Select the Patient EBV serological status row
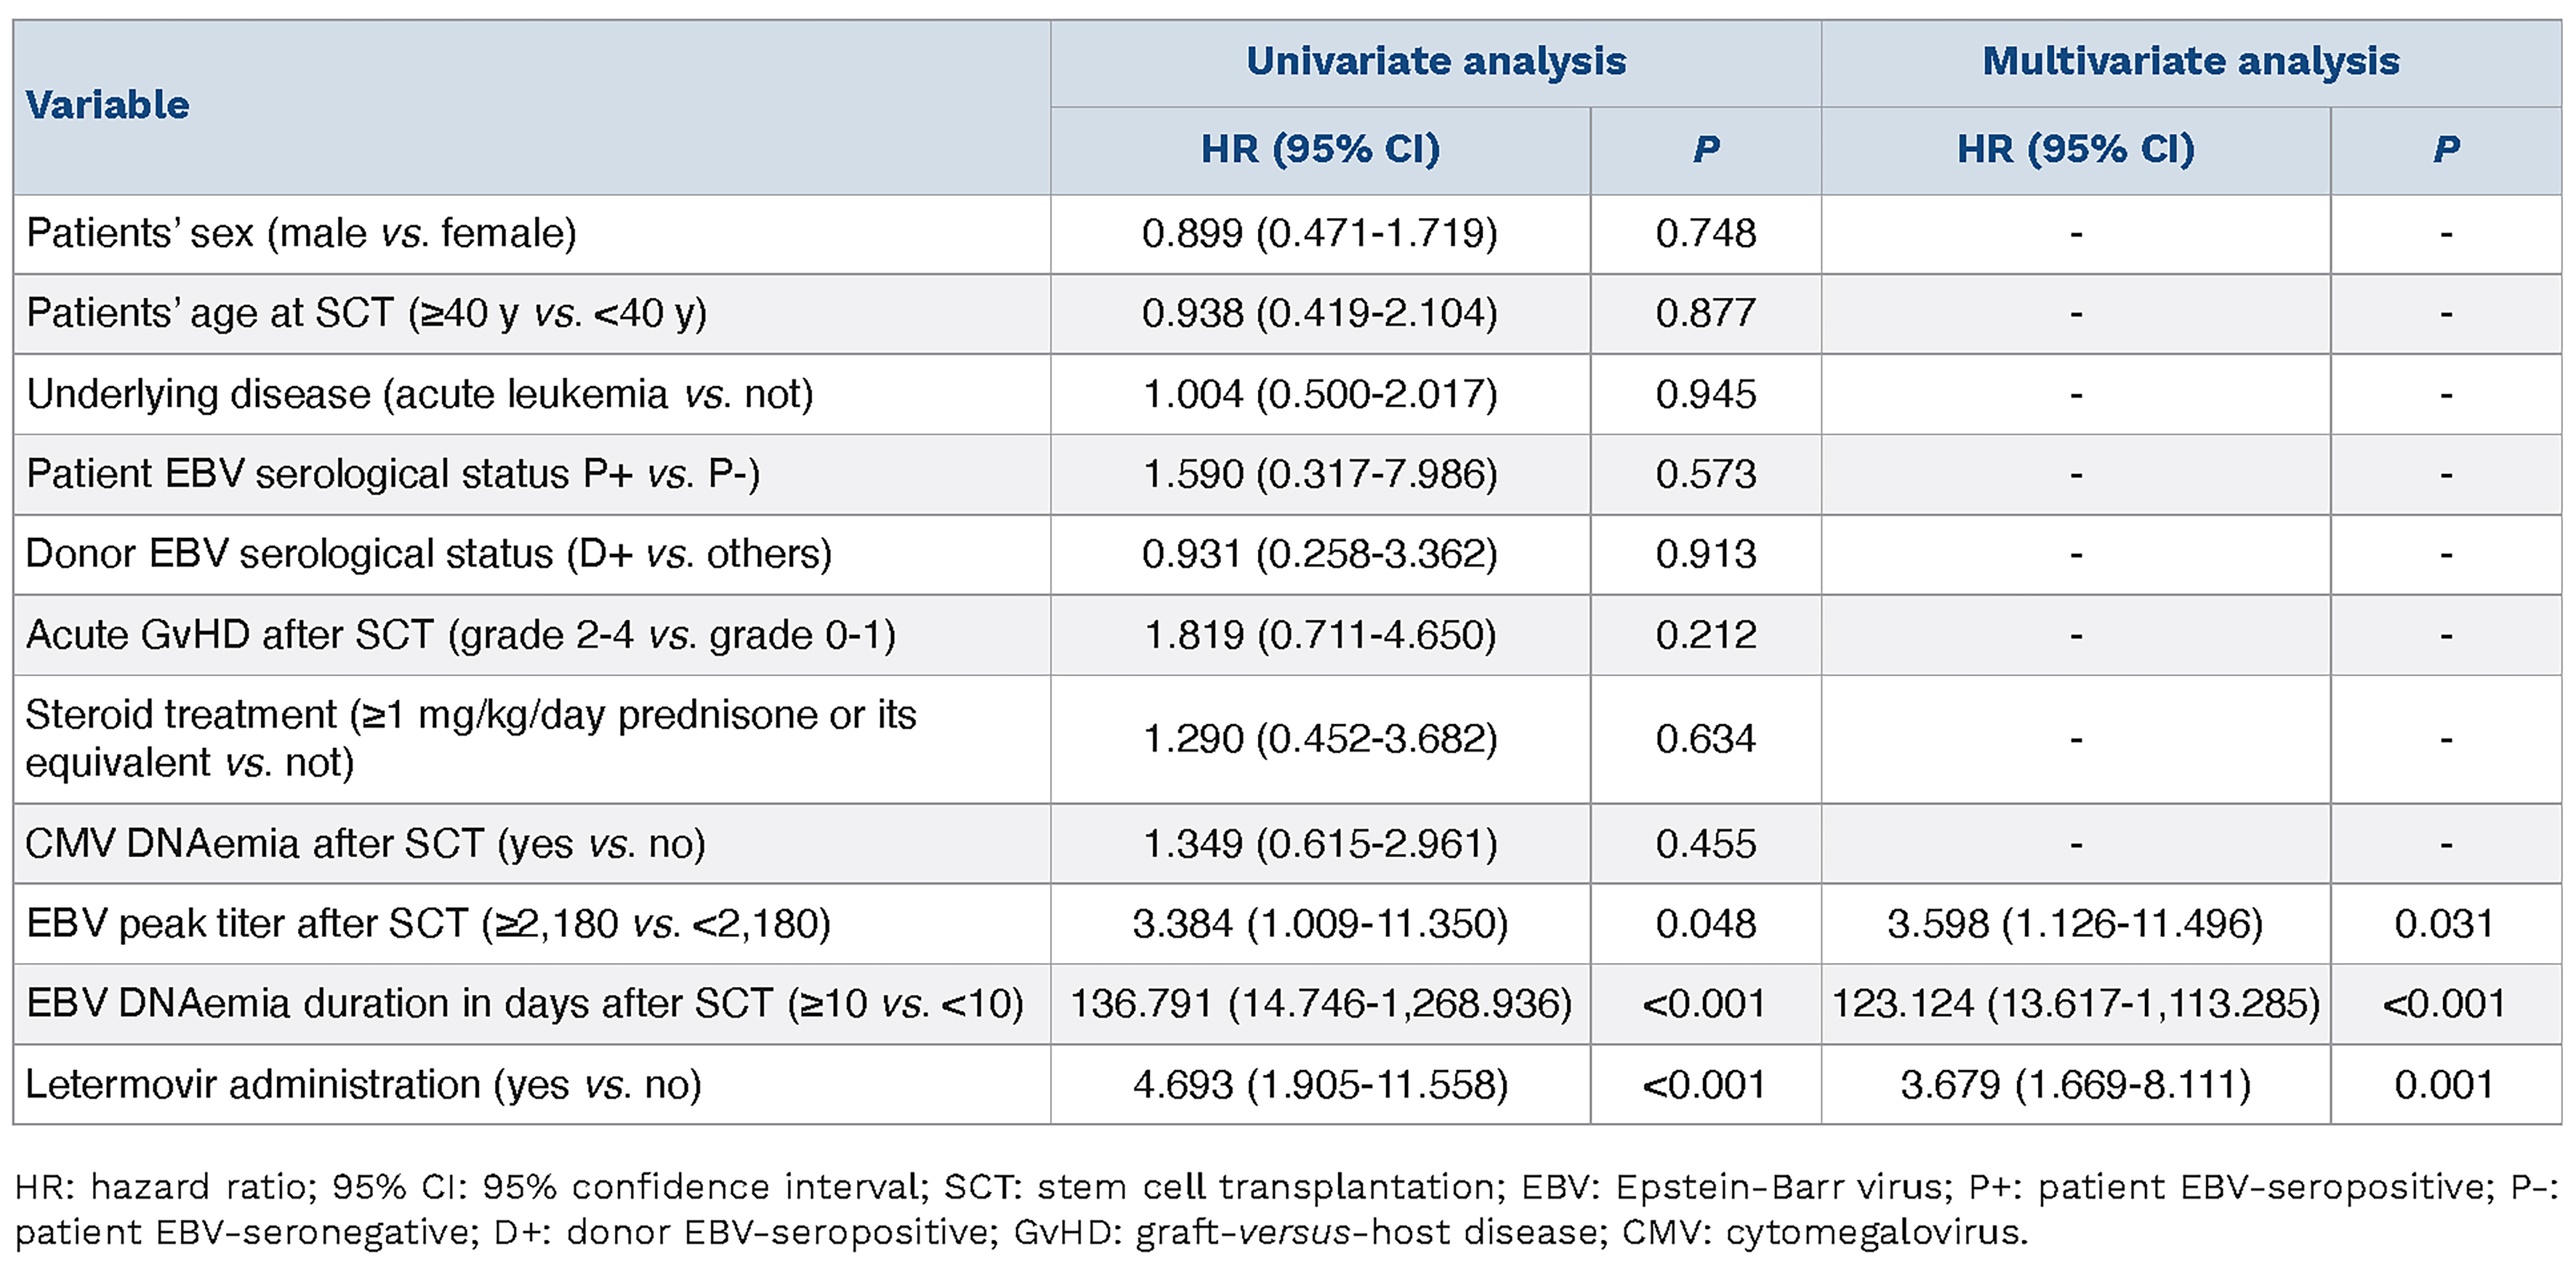This screenshot has height=1272, width=2576. [x=393, y=474]
